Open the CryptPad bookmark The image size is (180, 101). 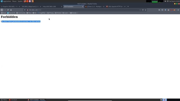click(41, 13)
